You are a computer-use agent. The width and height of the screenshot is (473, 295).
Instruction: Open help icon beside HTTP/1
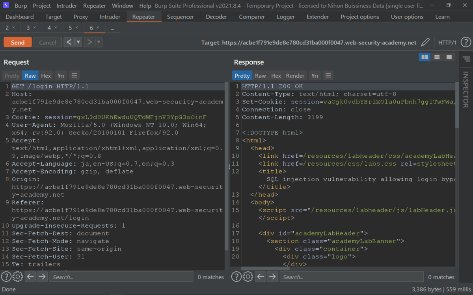(x=466, y=42)
